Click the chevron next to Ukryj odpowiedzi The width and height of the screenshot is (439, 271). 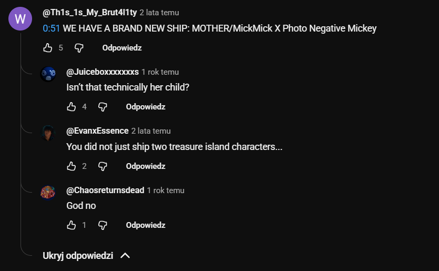click(x=125, y=256)
